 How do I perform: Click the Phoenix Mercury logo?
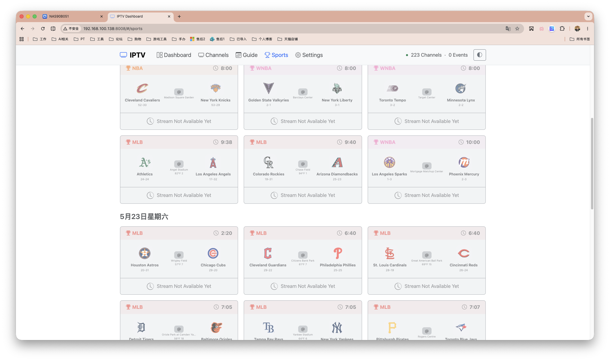pos(464,162)
